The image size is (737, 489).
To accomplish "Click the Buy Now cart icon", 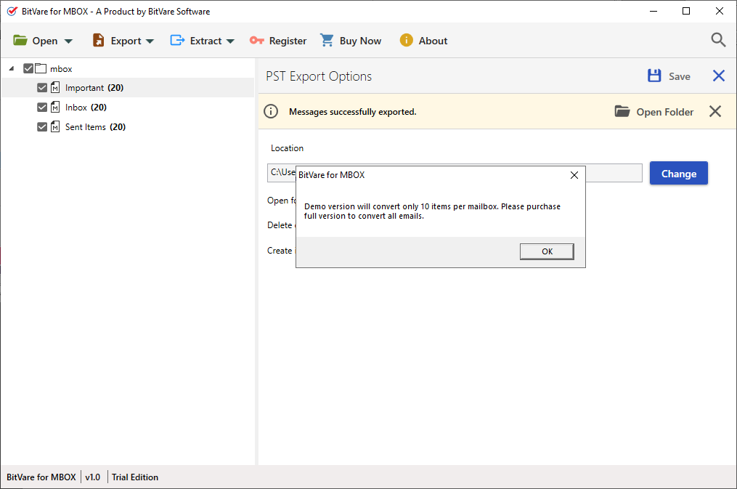I will click(x=327, y=41).
